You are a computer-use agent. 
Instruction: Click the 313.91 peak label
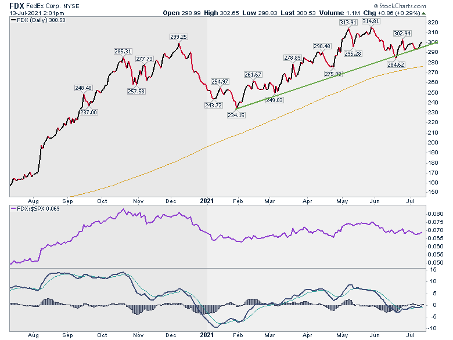point(348,22)
